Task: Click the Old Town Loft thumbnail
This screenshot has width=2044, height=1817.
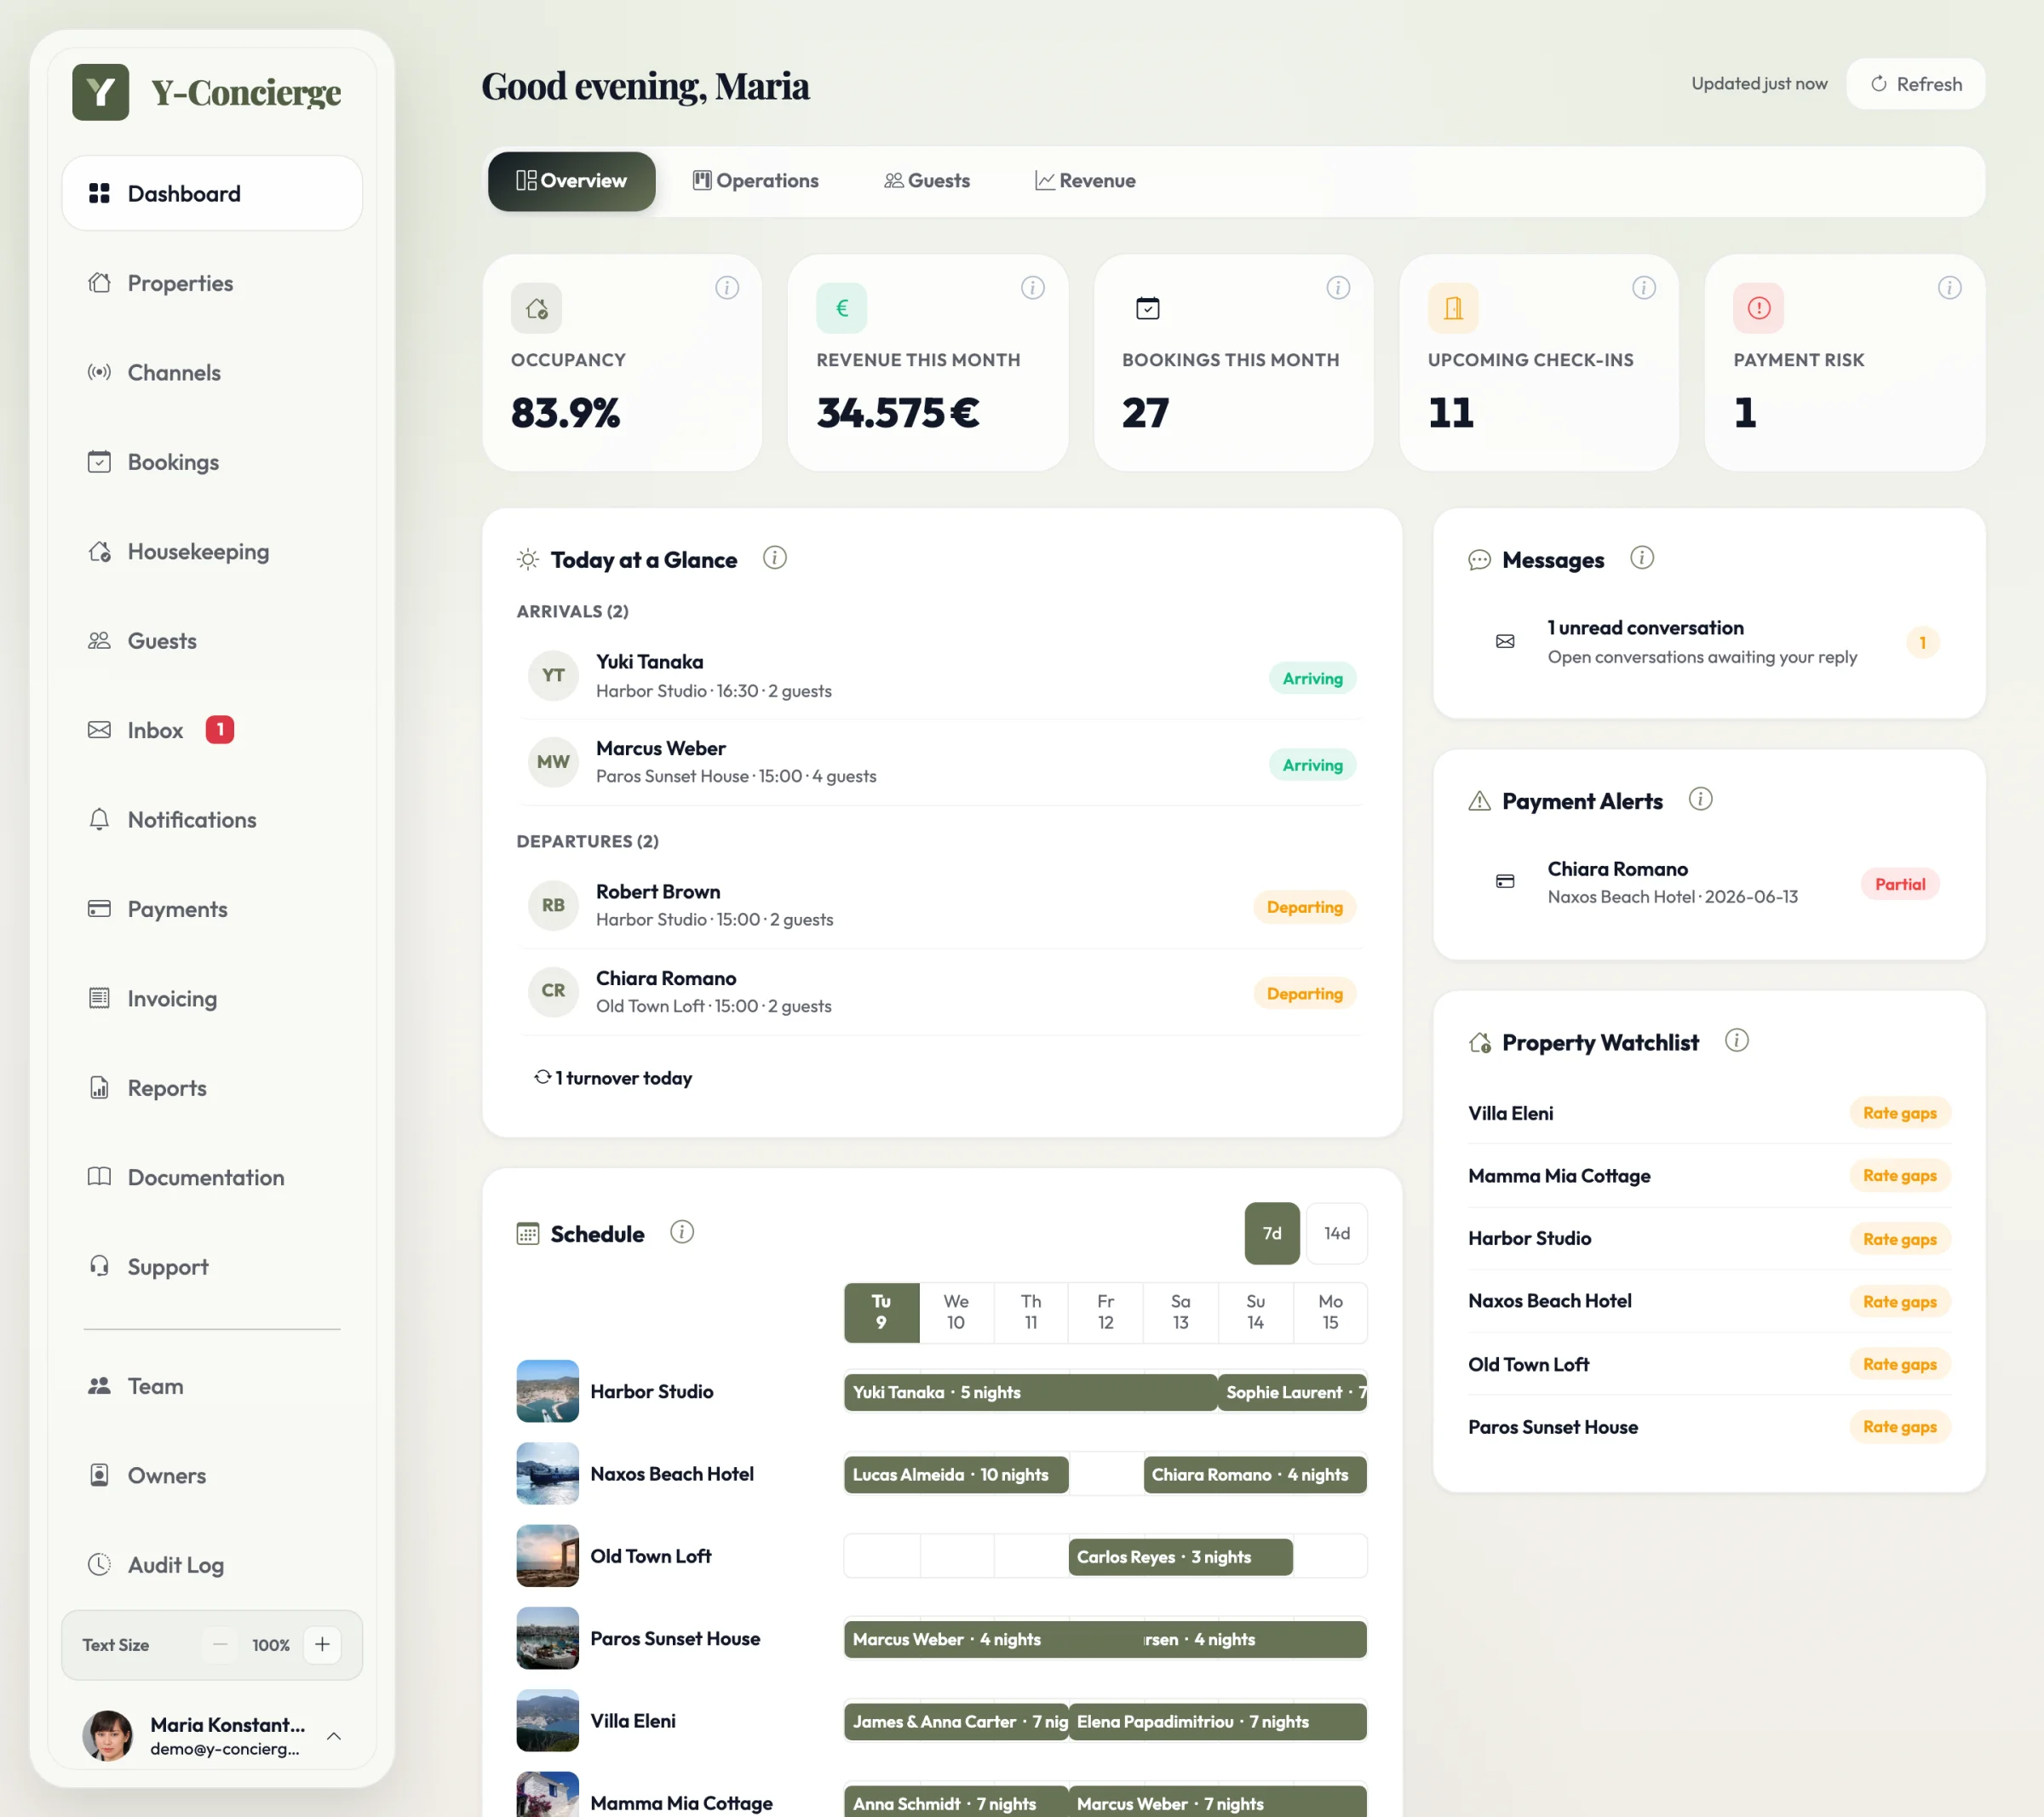Action: [547, 1556]
